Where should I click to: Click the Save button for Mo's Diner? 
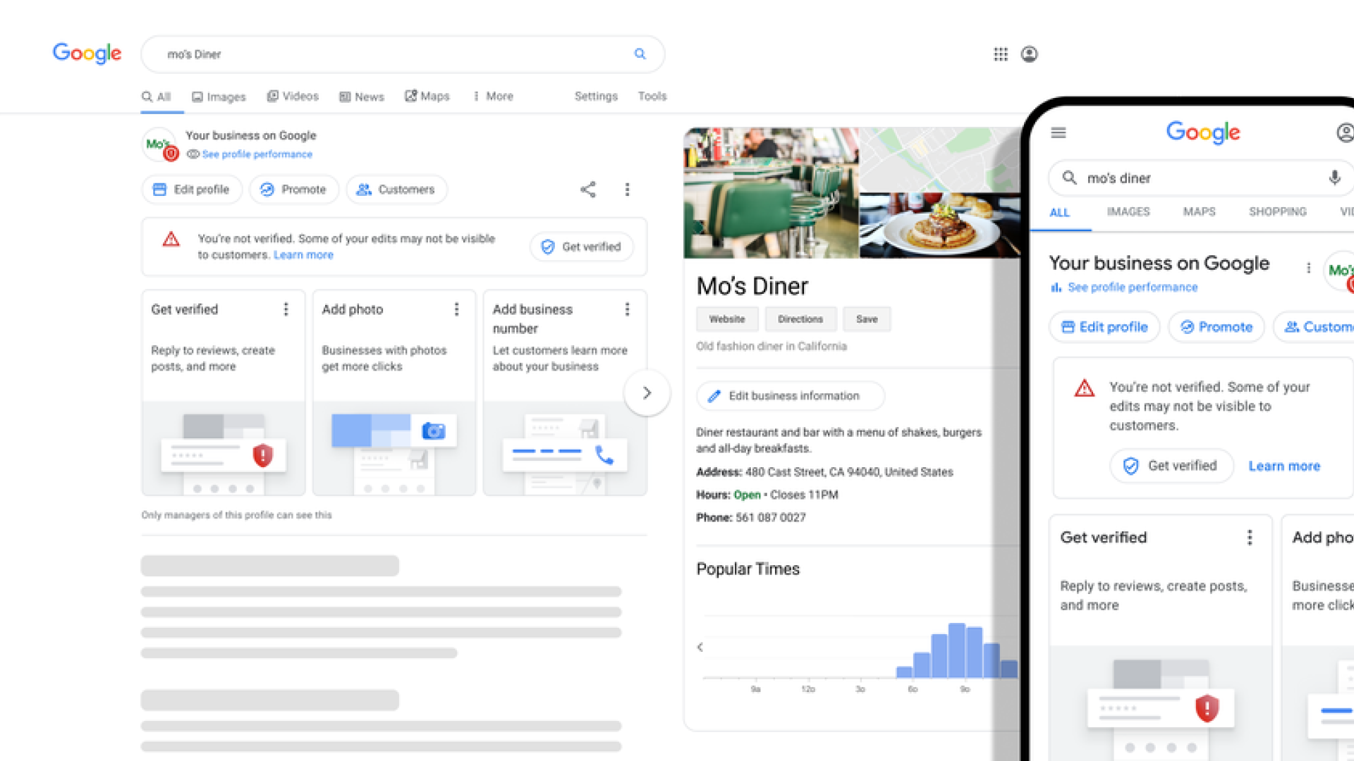[x=867, y=319]
